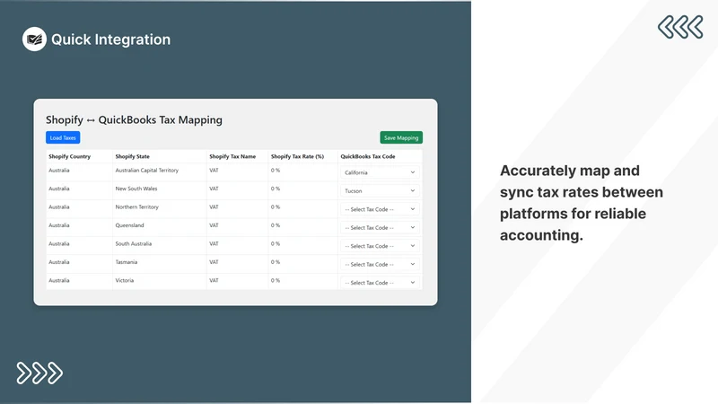The width and height of the screenshot is (718, 404).
Task: Open the tax code dropdown showing California
Action: (380, 172)
